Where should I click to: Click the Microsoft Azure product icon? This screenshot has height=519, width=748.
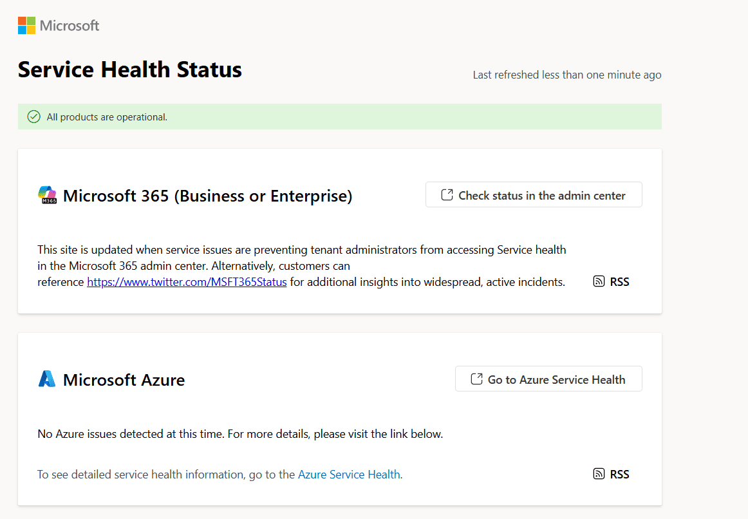47,379
